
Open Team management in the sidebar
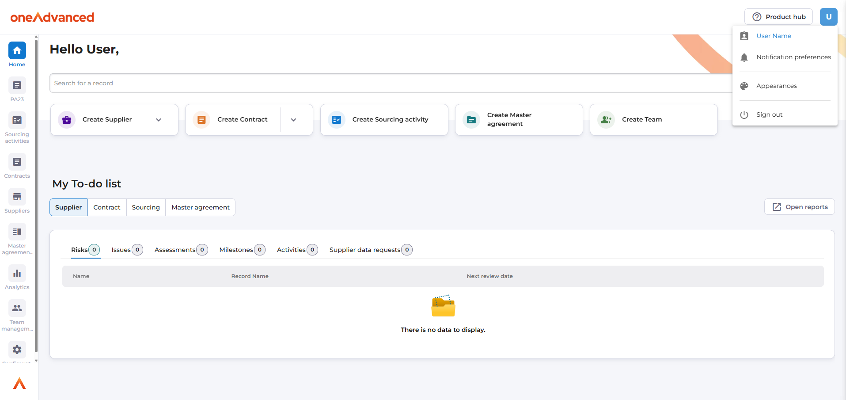point(17,309)
